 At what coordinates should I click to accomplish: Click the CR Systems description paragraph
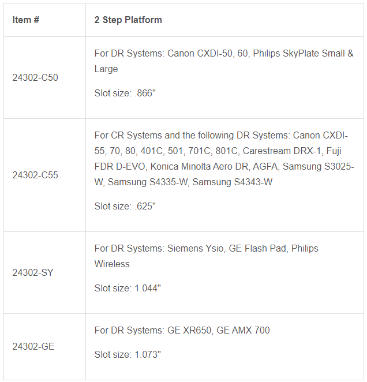[224, 159]
